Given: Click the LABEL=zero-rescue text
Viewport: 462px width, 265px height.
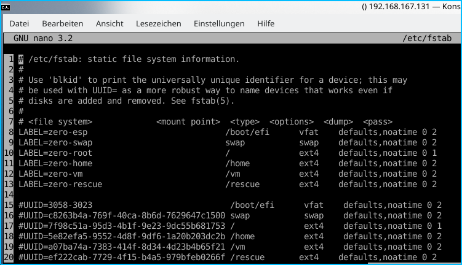Looking at the screenshot, I should click(60, 184).
